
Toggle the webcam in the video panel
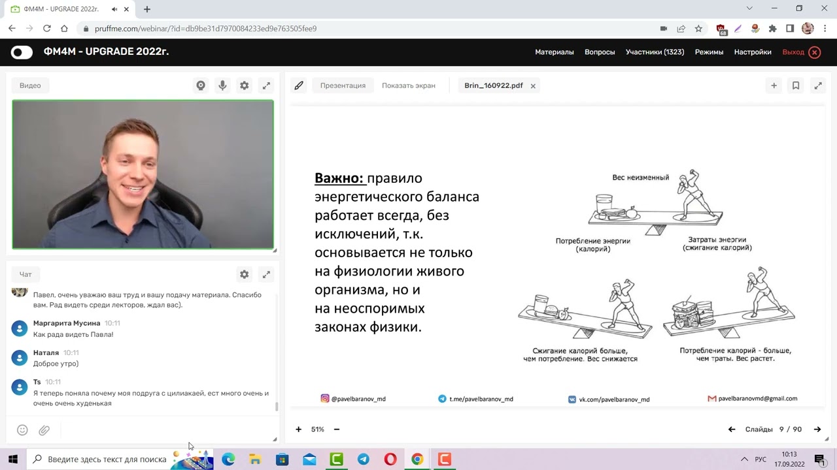pos(201,85)
